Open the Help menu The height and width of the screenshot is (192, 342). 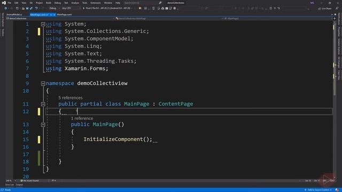click(118, 3)
